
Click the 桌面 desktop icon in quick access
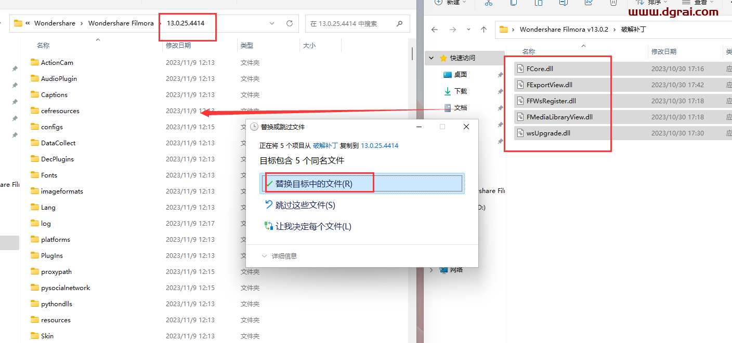pyautogui.click(x=448, y=74)
